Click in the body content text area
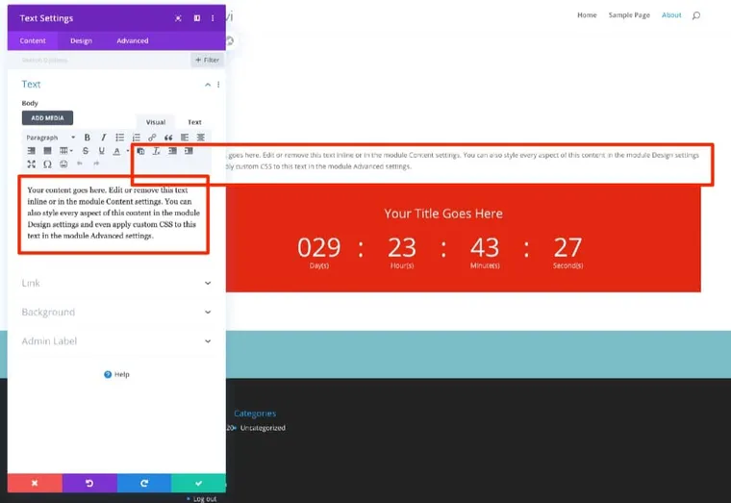 click(x=113, y=214)
